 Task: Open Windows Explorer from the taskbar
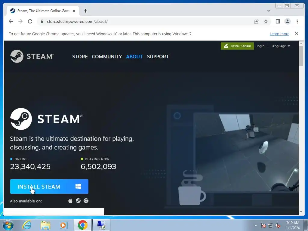pos(45,225)
